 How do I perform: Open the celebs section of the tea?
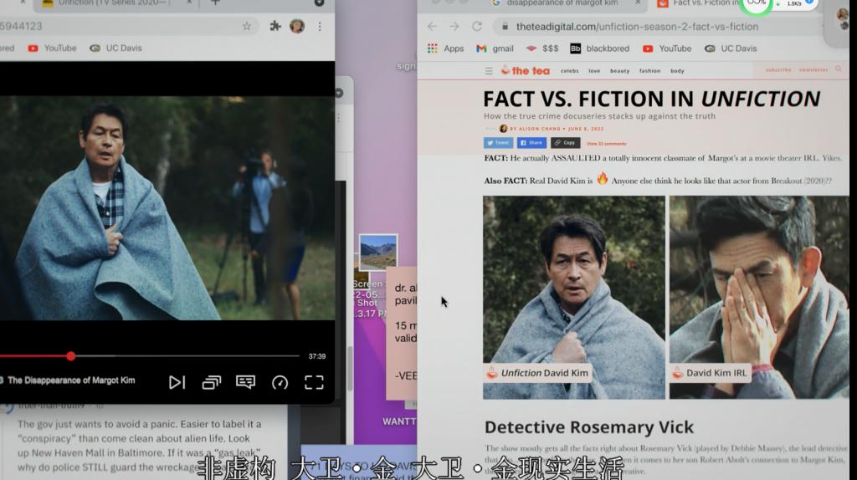click(x=569, y=71)
